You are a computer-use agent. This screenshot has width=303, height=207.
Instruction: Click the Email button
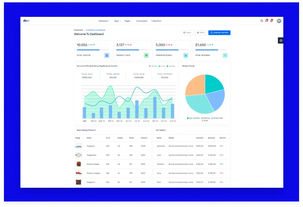(x=187, y=33)
